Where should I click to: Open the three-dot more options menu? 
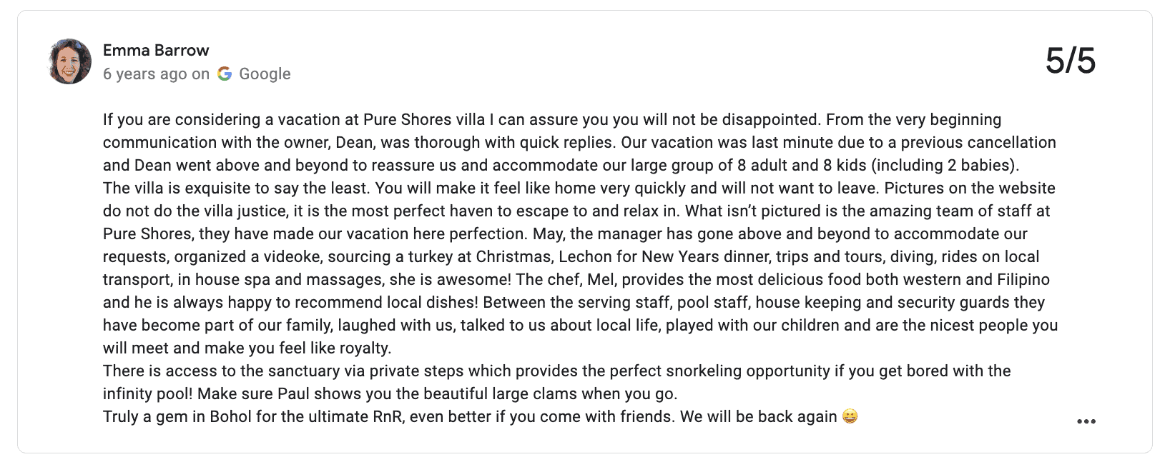click(1086, 421)
